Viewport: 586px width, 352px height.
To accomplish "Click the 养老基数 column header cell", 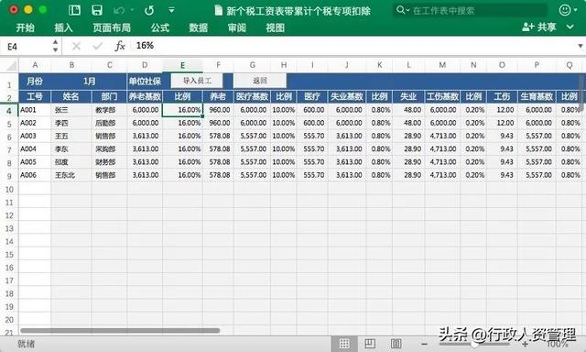I will pos(145,96).
